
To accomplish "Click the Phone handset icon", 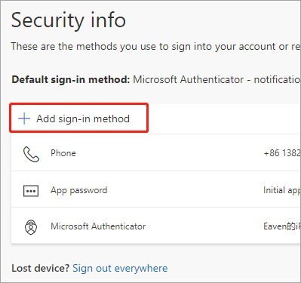I will click(31, 154).
